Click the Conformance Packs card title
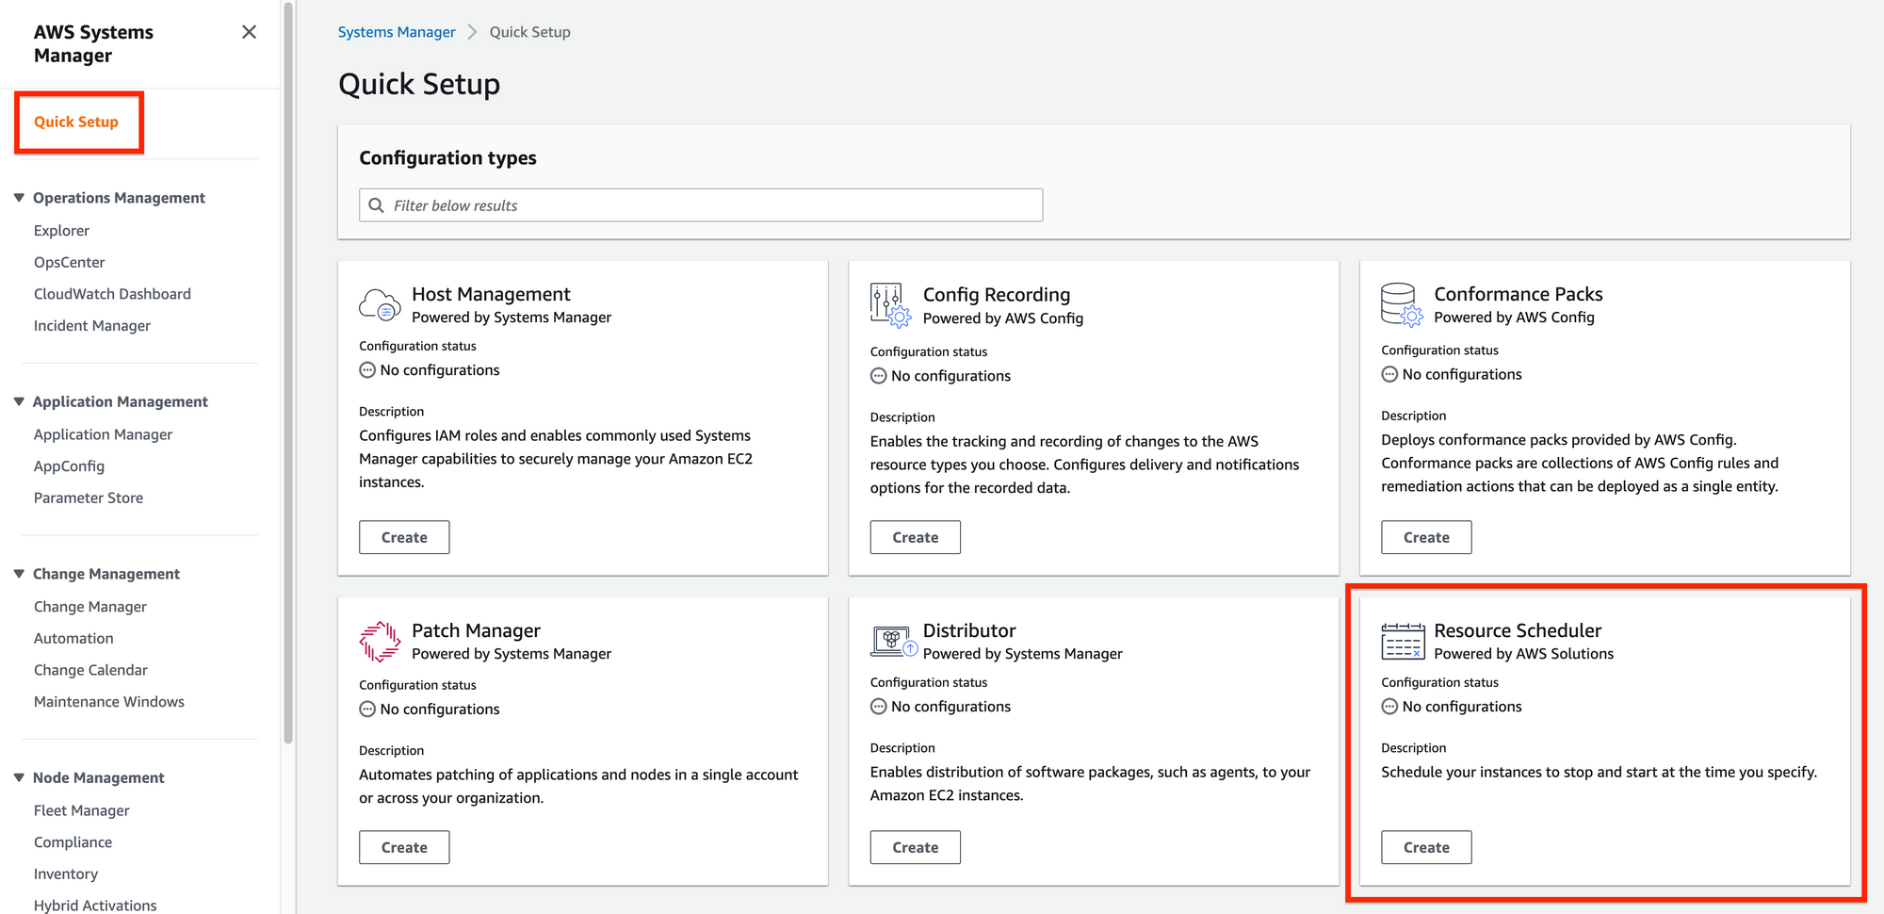Screen dimensions: 1884x914 tap(1519, 294)
